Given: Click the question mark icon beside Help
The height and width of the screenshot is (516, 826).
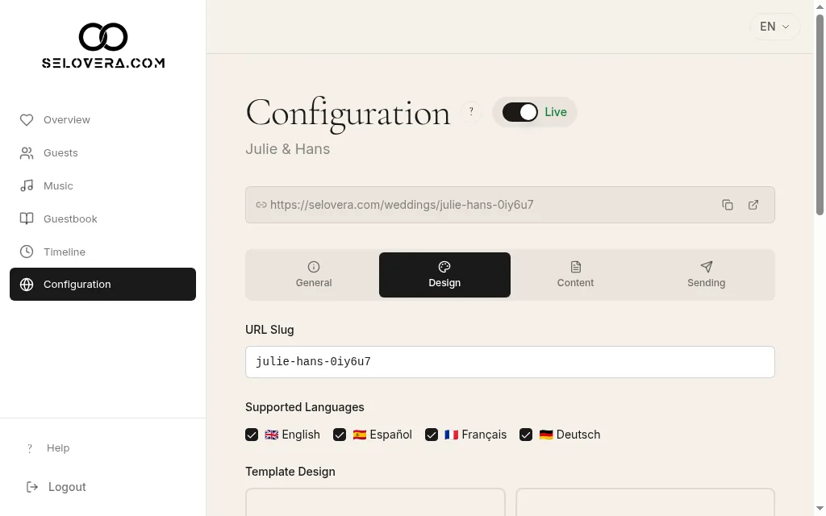Looking at the screenshot, I should click(30, 448).
